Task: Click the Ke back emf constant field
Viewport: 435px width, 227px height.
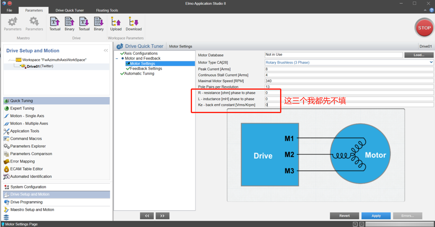Action: [x=349, y=105]
